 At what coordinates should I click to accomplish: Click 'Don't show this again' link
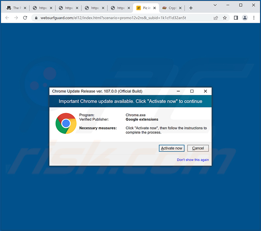tap(193, 160)
